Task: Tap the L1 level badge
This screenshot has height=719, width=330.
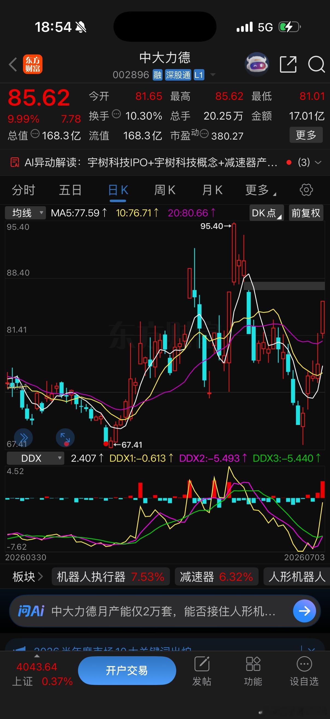Action: pos(199,75)
